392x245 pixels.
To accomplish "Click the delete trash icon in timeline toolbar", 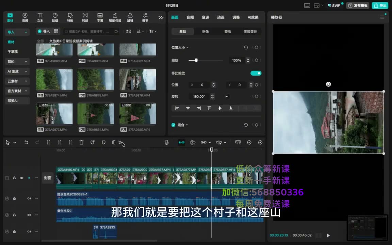I will click(x=81, y=142).
